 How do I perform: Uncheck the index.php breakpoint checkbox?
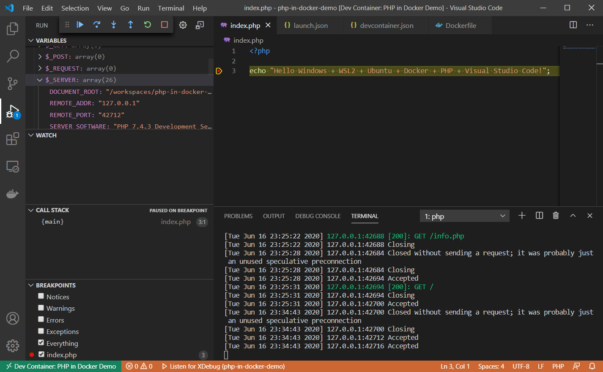click(41, 354)
